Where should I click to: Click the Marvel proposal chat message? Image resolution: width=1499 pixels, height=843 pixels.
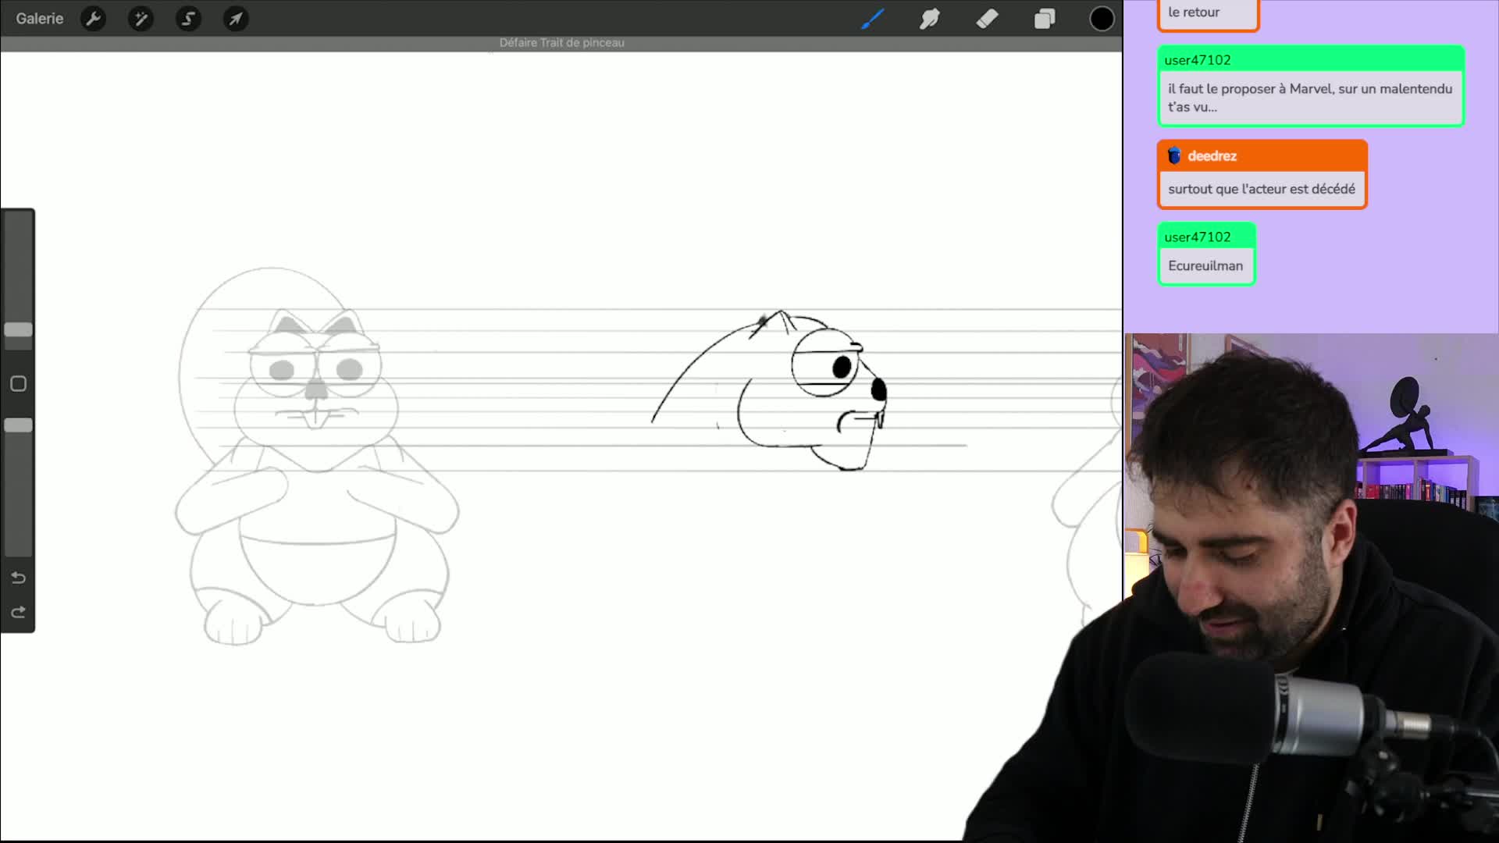point(1310,98)
